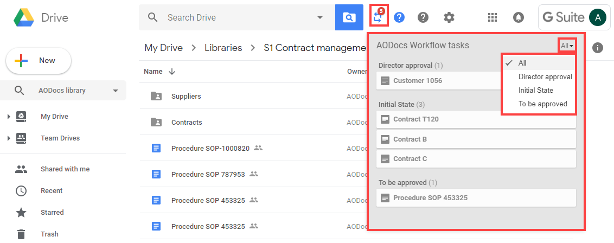
Task: Select the Contracts folder
Action: (x=187, y=123)
